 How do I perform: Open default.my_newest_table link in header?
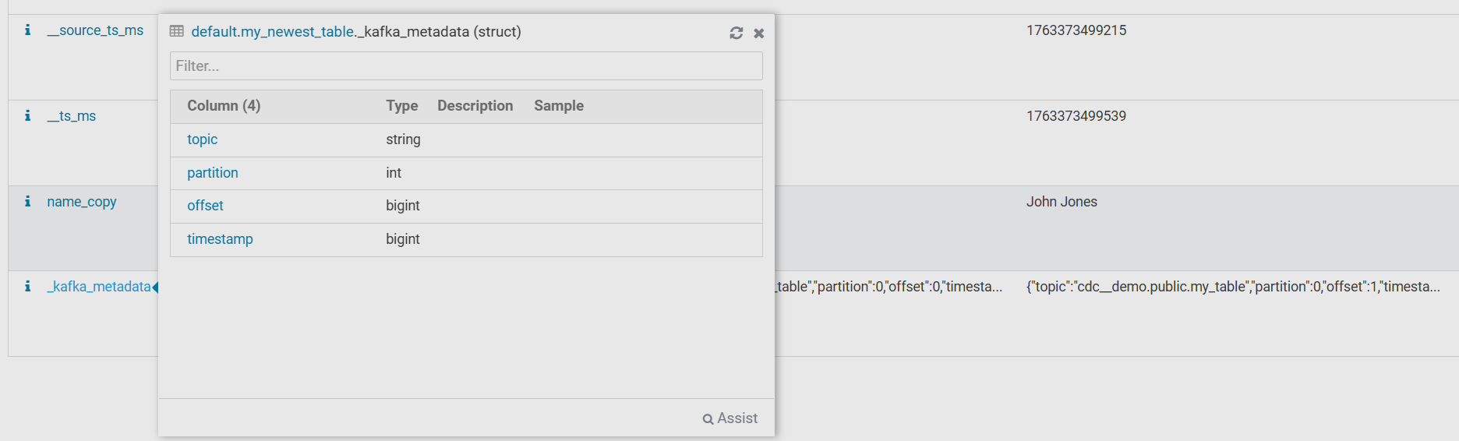273,32
